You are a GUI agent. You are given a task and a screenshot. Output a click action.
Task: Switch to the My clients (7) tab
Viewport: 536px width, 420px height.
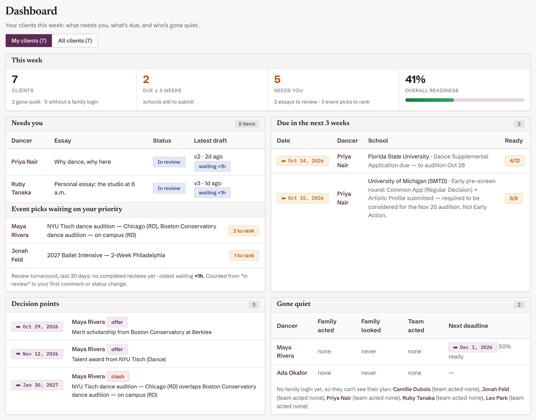29,41
